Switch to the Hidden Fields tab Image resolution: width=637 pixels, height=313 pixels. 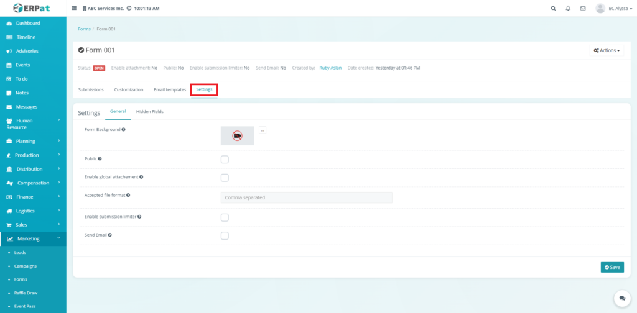click(149, 111)
